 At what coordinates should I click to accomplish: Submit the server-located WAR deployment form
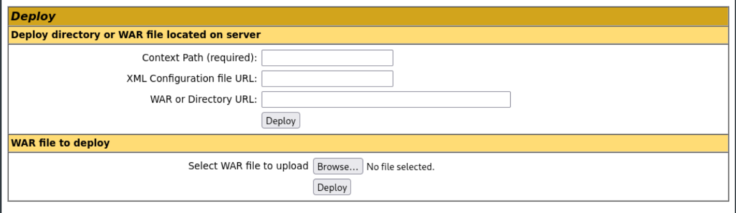click(x=281, y=121)
